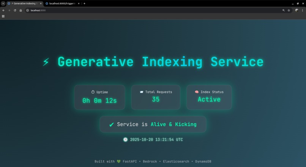Image resolution: width=306 pixels, height=167 pixels.
Task: Click the clock icon beside the timestamp
Action: (x=126, y=140)
